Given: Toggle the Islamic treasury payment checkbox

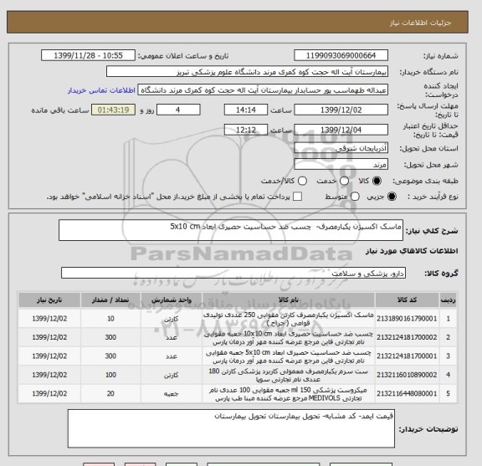Looking at the screenshot, I should (x=297, y=197).
